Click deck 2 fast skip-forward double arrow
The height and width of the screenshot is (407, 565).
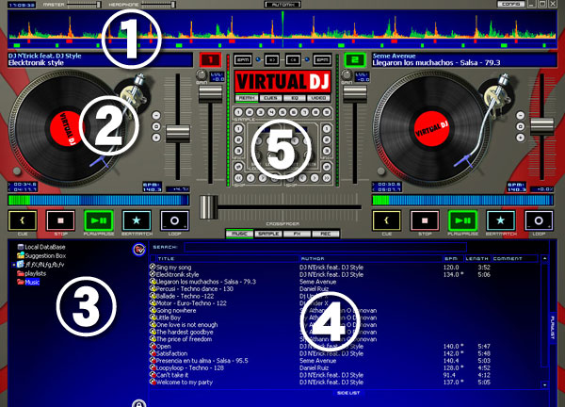[x=327, y=178]
